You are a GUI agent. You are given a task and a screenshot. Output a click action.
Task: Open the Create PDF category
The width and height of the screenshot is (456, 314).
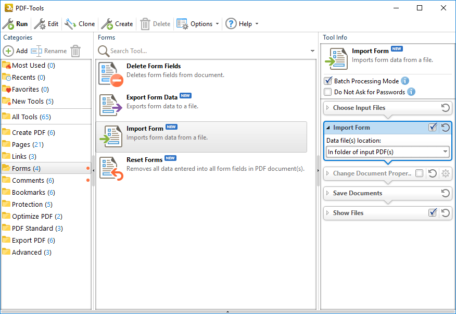[x=46, y=132]
